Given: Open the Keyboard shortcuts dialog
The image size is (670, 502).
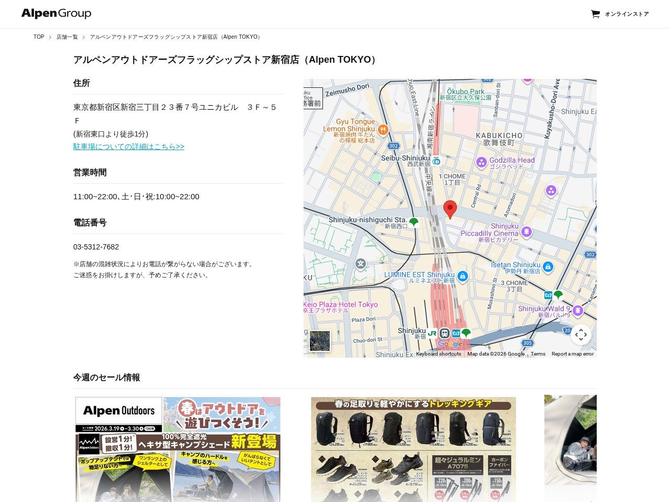Looking at the screenshot, I should 438,354.
